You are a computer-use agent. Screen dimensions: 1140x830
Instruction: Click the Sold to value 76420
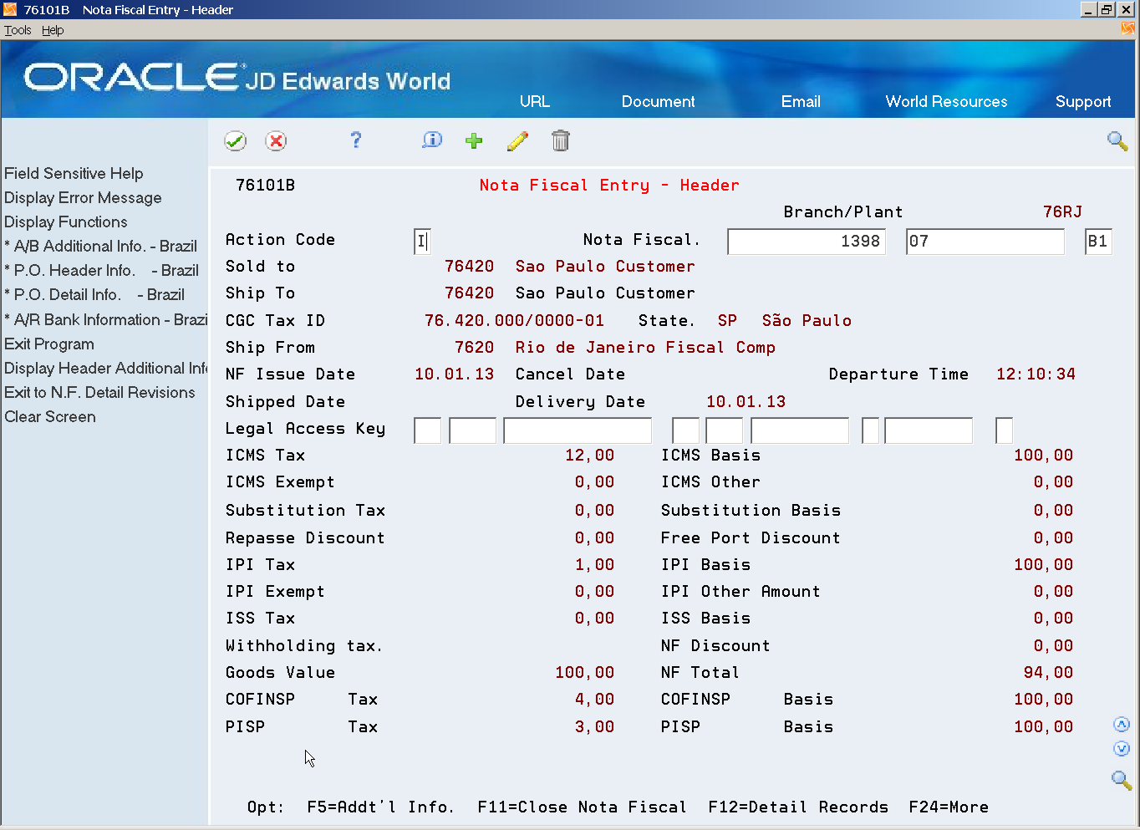pyautogui.click(x=469, y=266)
